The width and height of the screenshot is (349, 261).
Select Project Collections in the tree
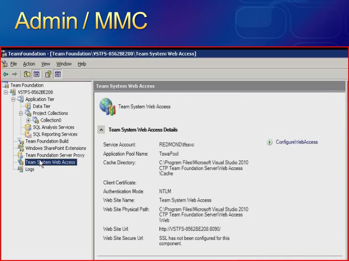50,113
